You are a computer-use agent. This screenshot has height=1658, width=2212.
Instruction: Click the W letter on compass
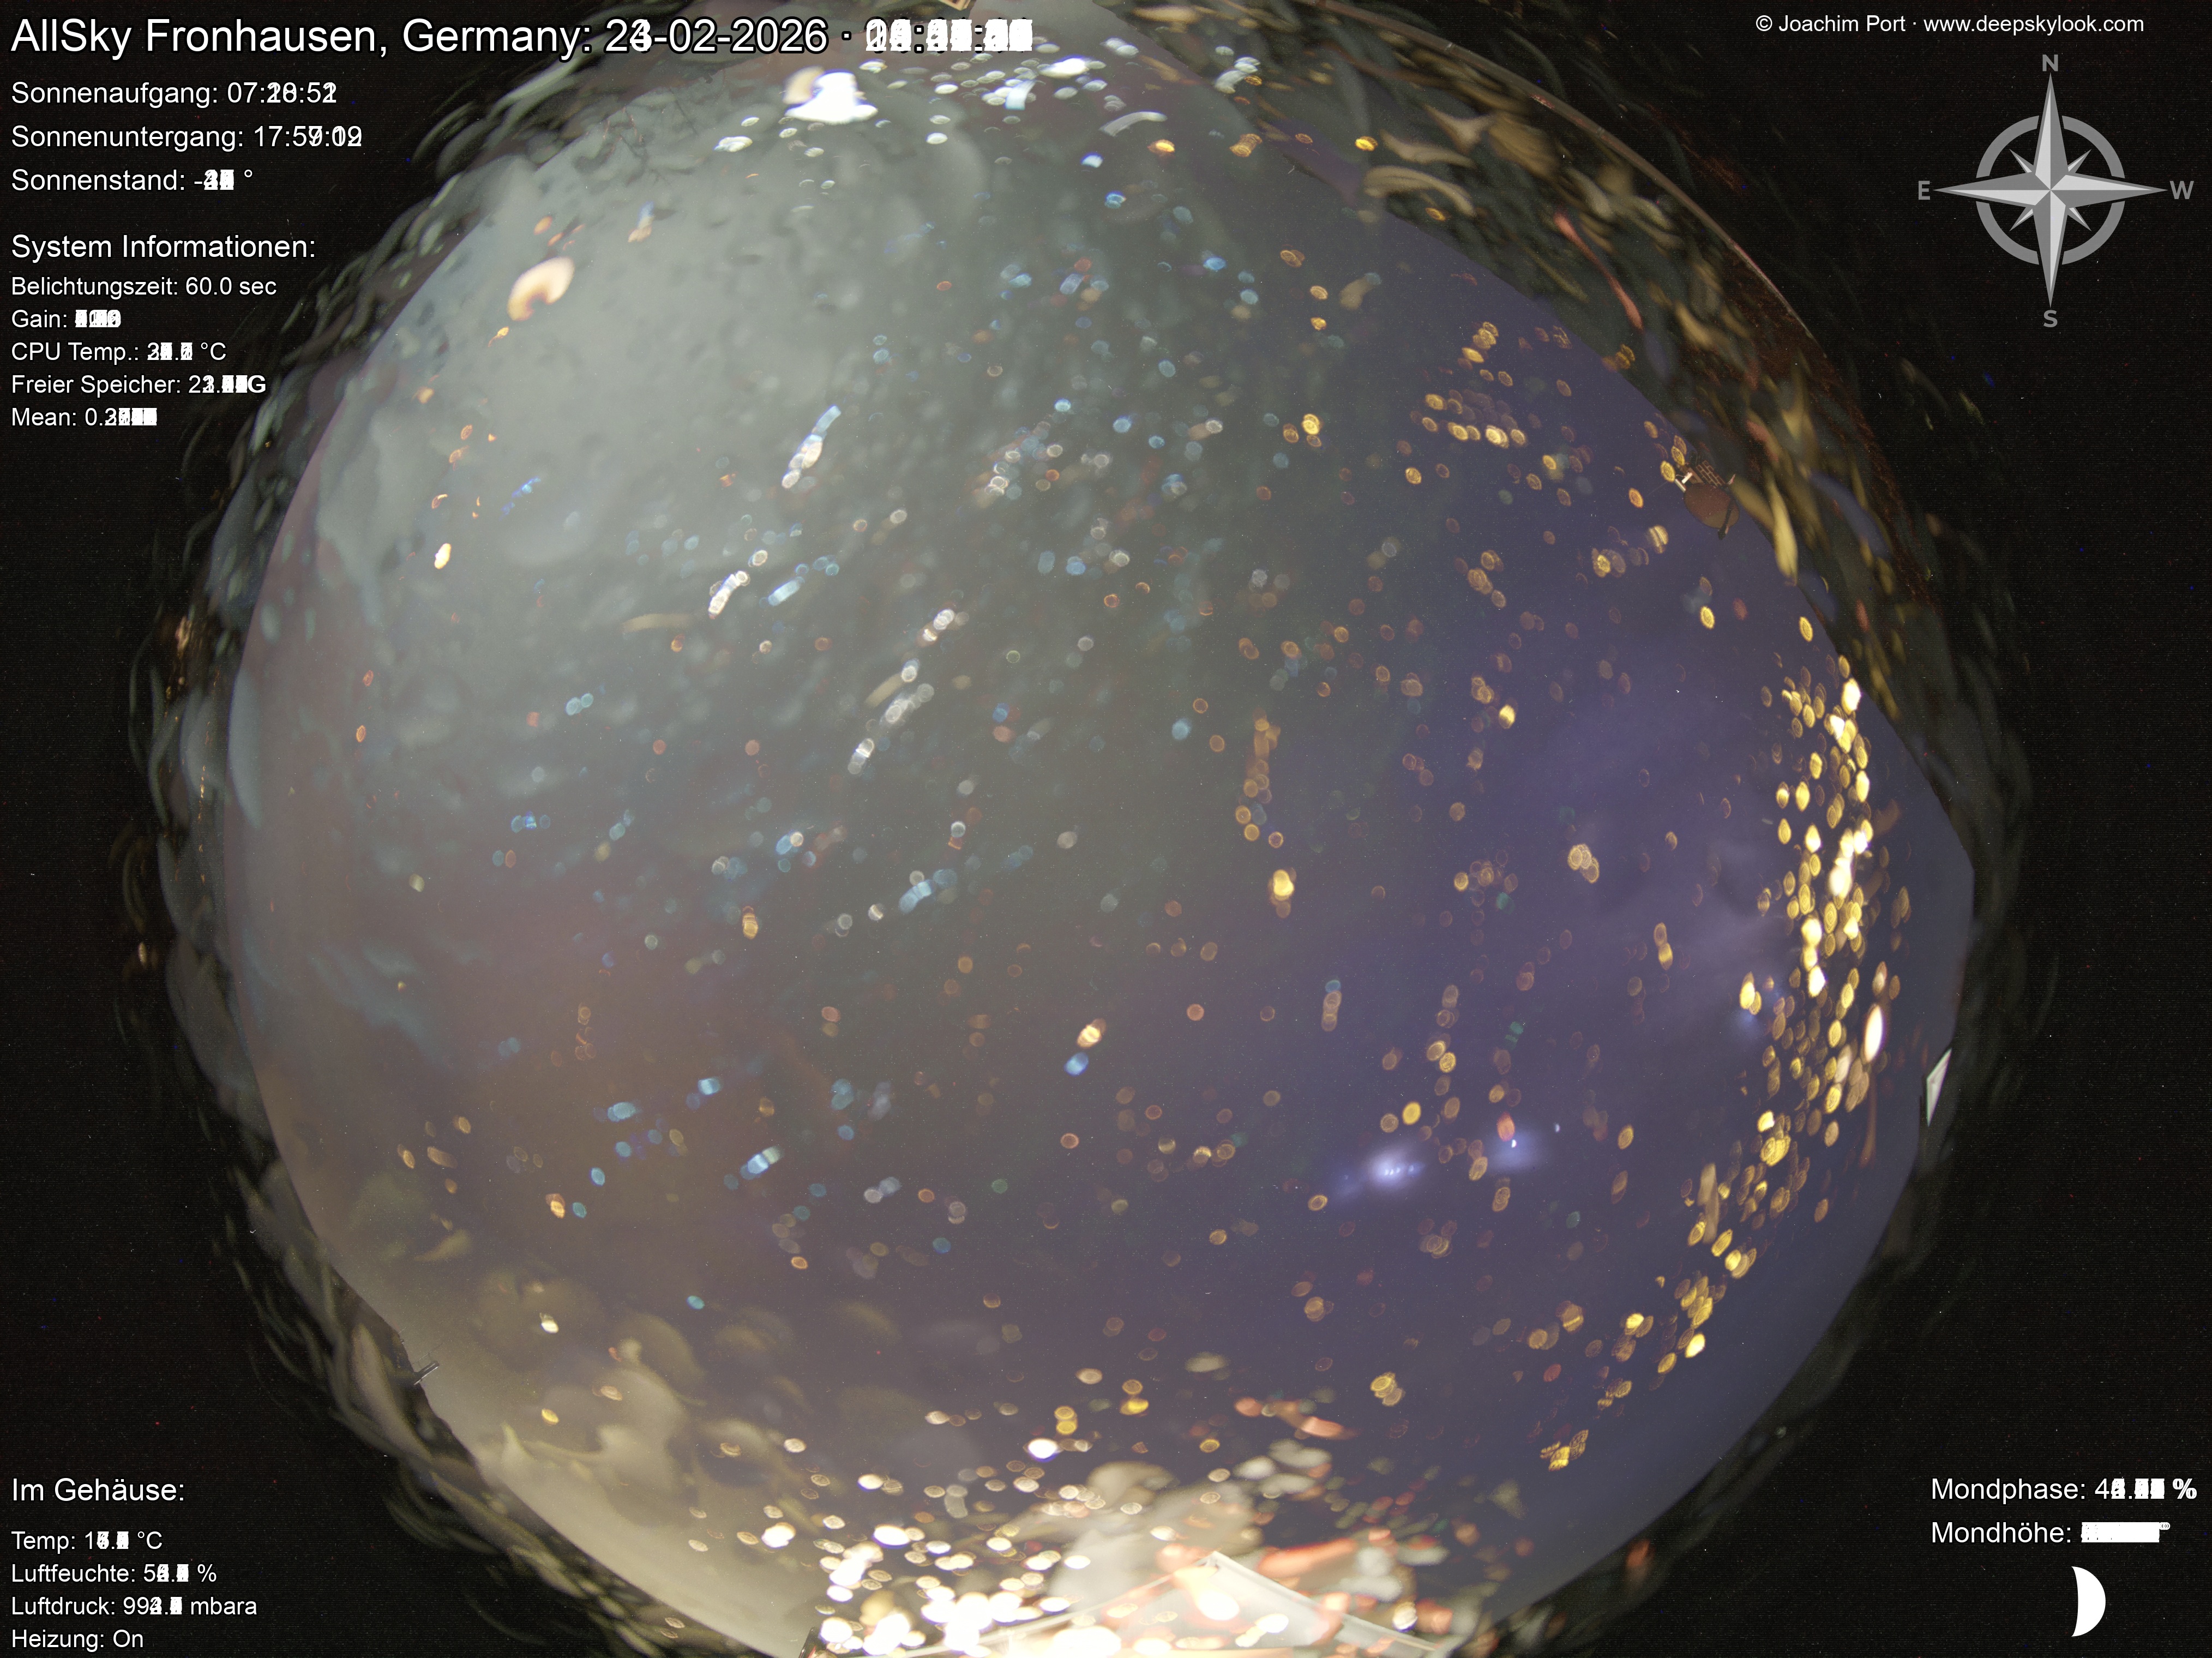[x=2181, y=191]
